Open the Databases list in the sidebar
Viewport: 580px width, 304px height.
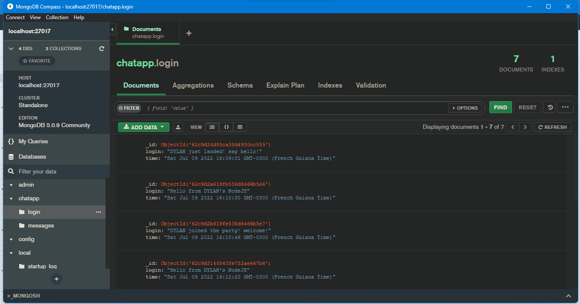coord(32,156)
